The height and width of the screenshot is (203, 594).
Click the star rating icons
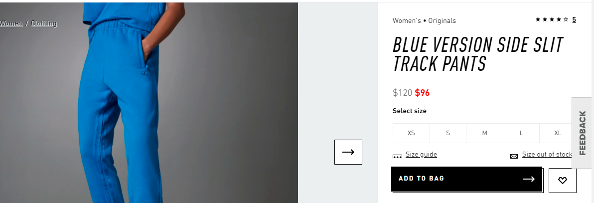tap(552, 20)
